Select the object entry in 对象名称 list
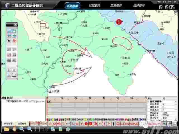179x134 pixels. click(x=24, y=101)
